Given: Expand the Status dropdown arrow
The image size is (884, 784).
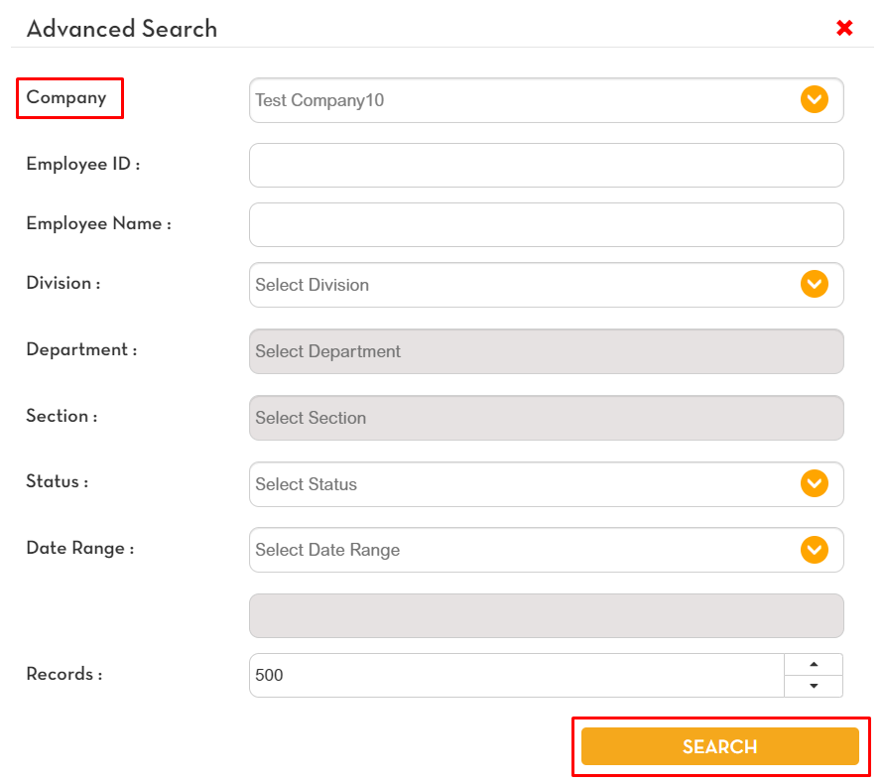Looking at the screenshot, I should [815, 483].
